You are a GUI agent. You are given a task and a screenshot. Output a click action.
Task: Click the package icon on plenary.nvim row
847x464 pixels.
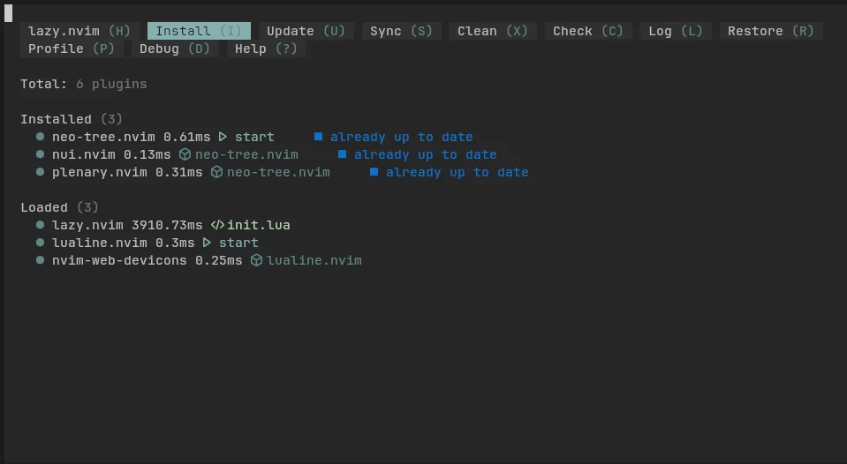[x=216, y=172]
